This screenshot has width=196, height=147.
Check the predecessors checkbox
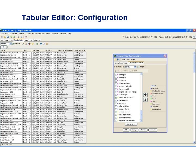click(x=116, y=100)
